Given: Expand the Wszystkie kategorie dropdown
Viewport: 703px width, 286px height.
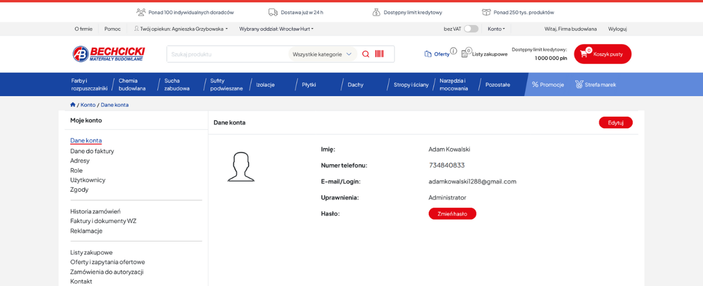Looking at the screenshot, I should coord(322,54).
